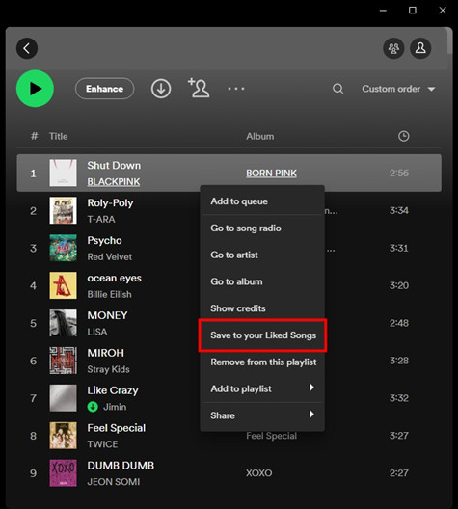Select the DUMB DUMB track title
Viewport: 458px width, 509px height.
[x=121, y=466]
